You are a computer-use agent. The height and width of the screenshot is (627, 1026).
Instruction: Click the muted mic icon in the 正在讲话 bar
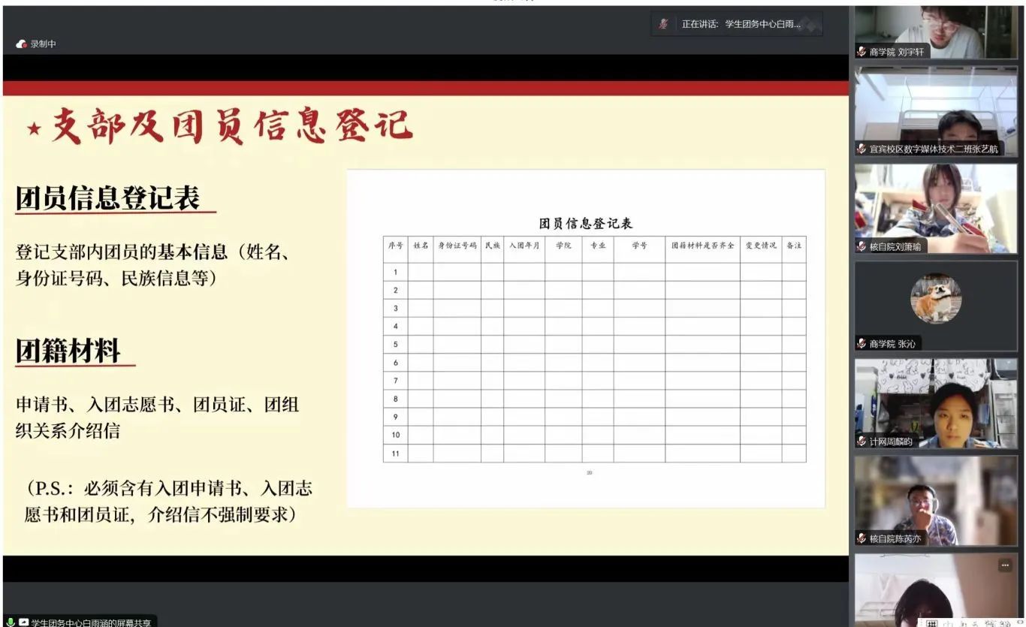tap(664, 24)
